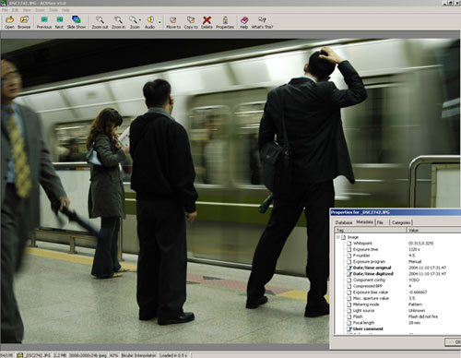The image size is (461, 358).
Task: Click the status bar file icon beside _DSC2742.JPG
Action: [x=20, y=355]
